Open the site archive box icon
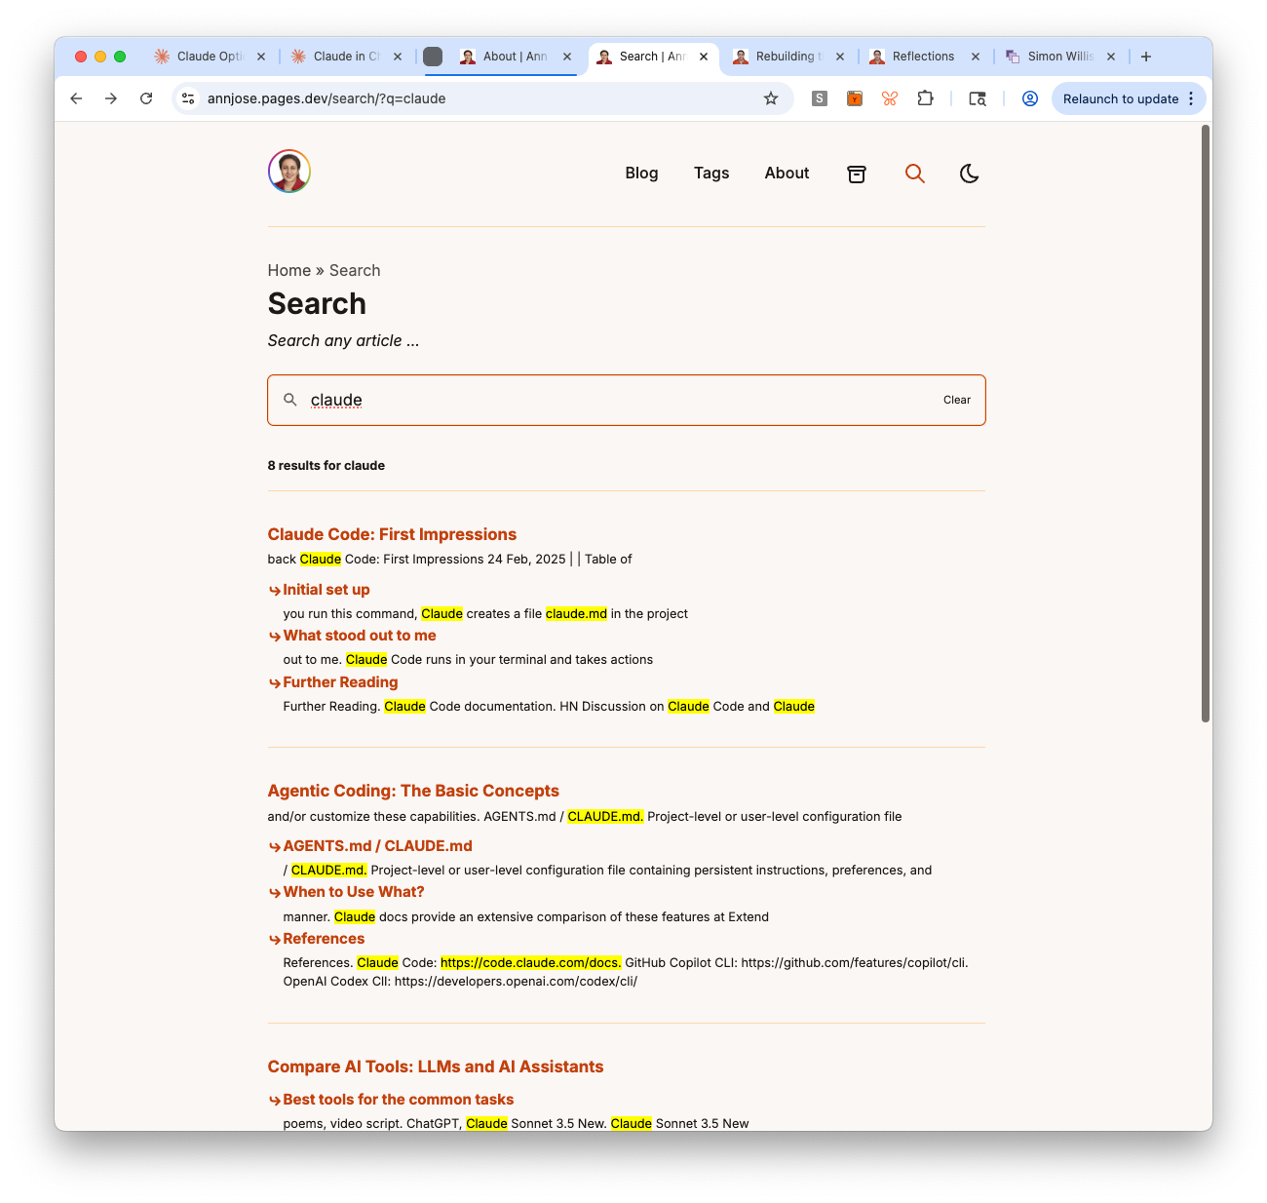The image size is (1267, 1203). (x=856, y=174)
